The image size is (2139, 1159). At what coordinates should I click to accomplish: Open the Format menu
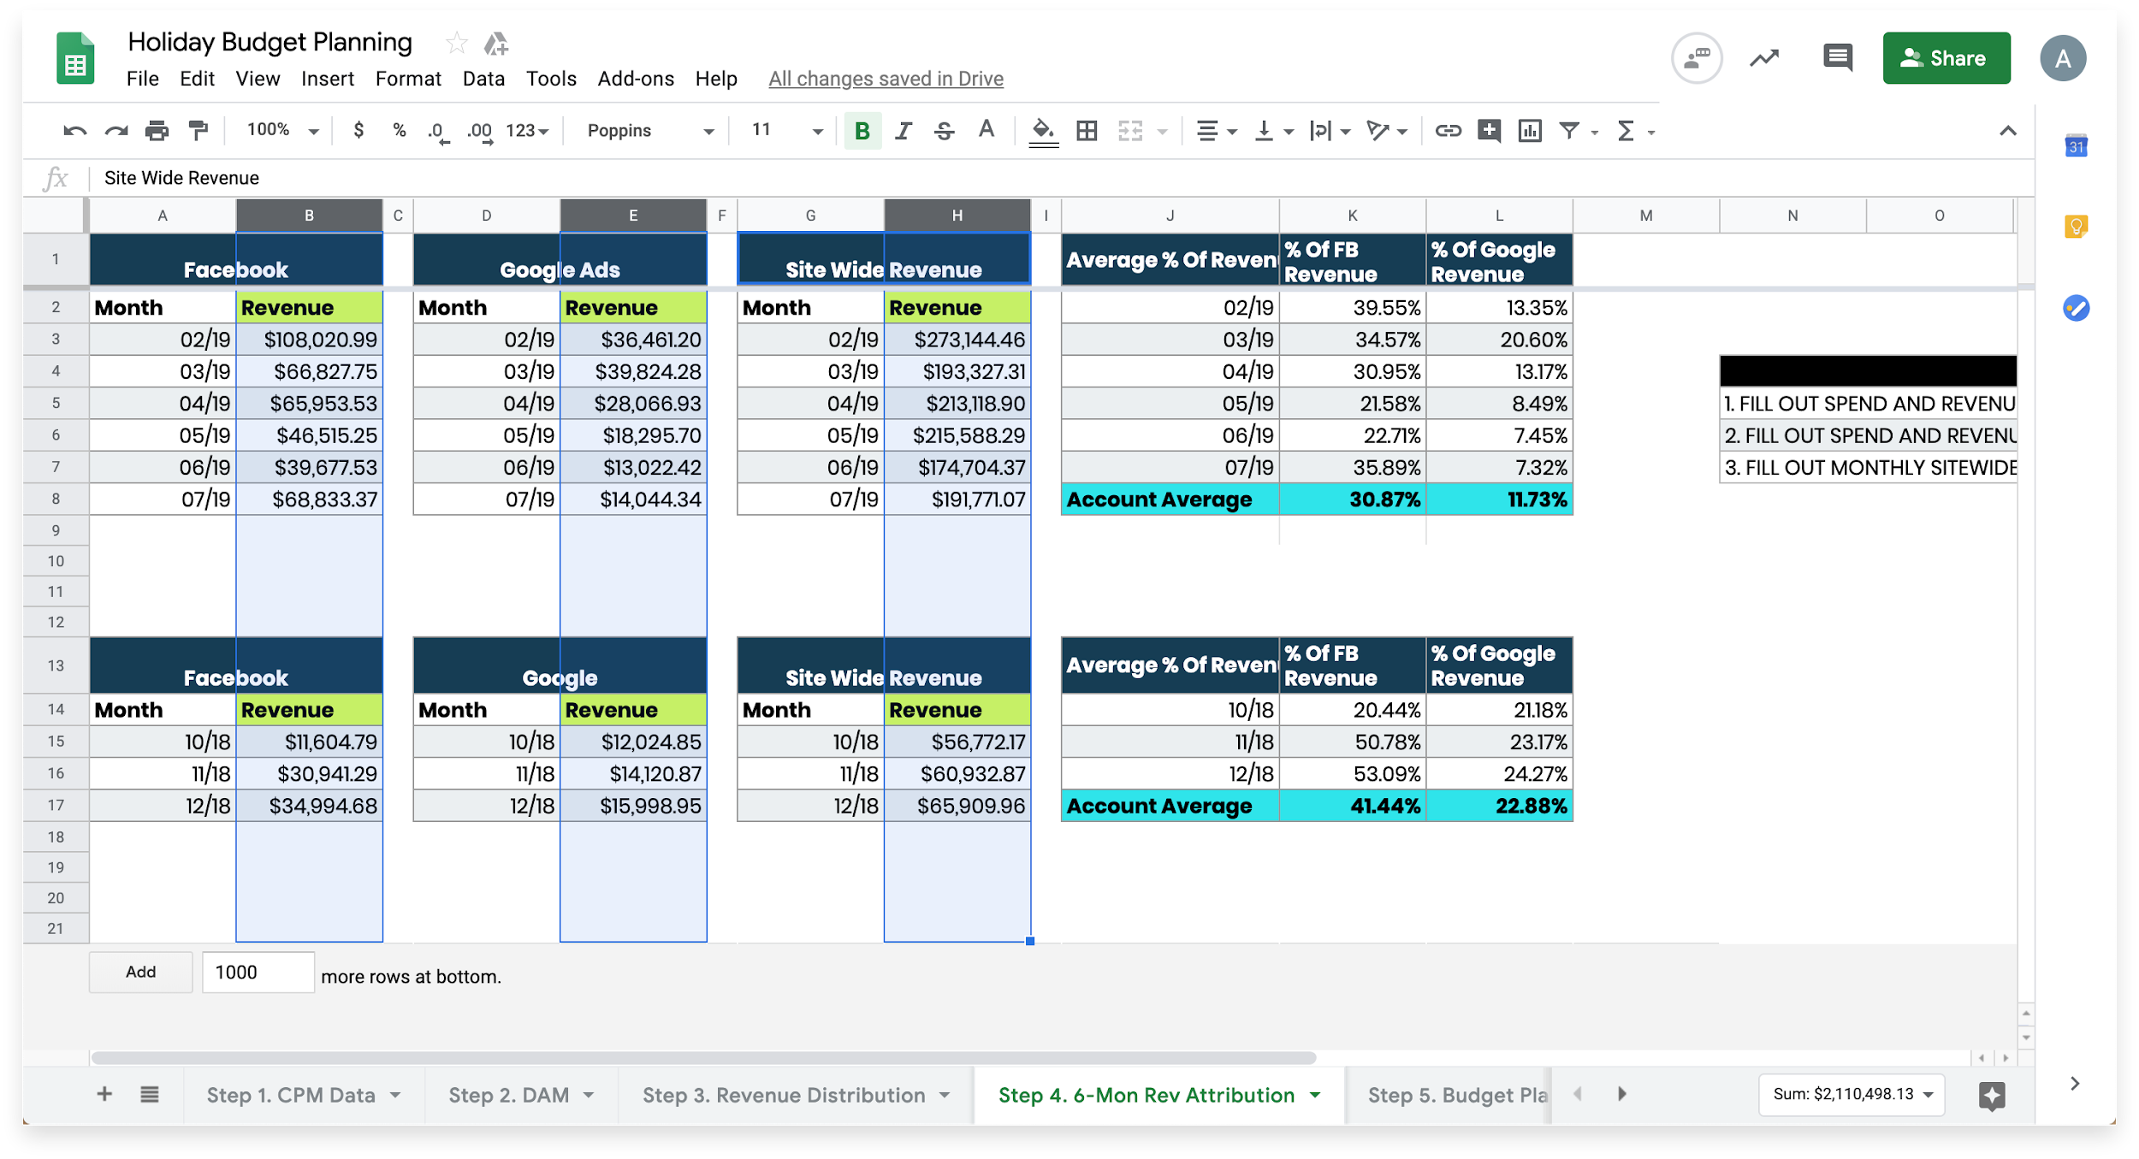pos(407,79)
